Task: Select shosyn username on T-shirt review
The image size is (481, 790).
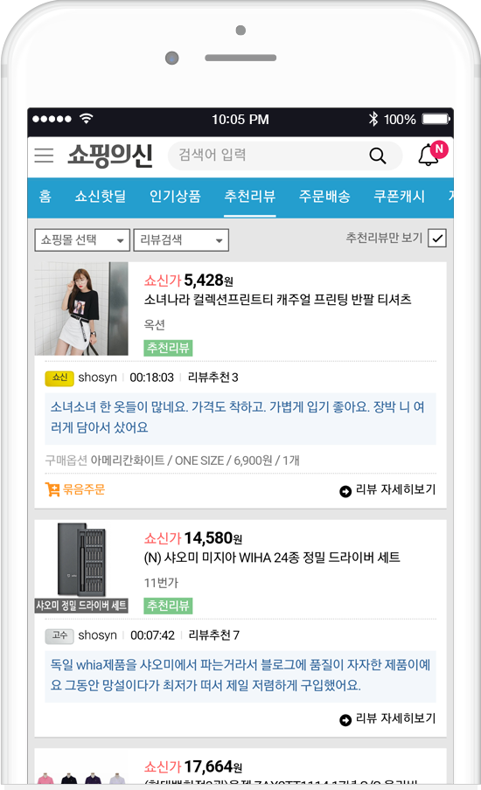Action: pos(97,378)
